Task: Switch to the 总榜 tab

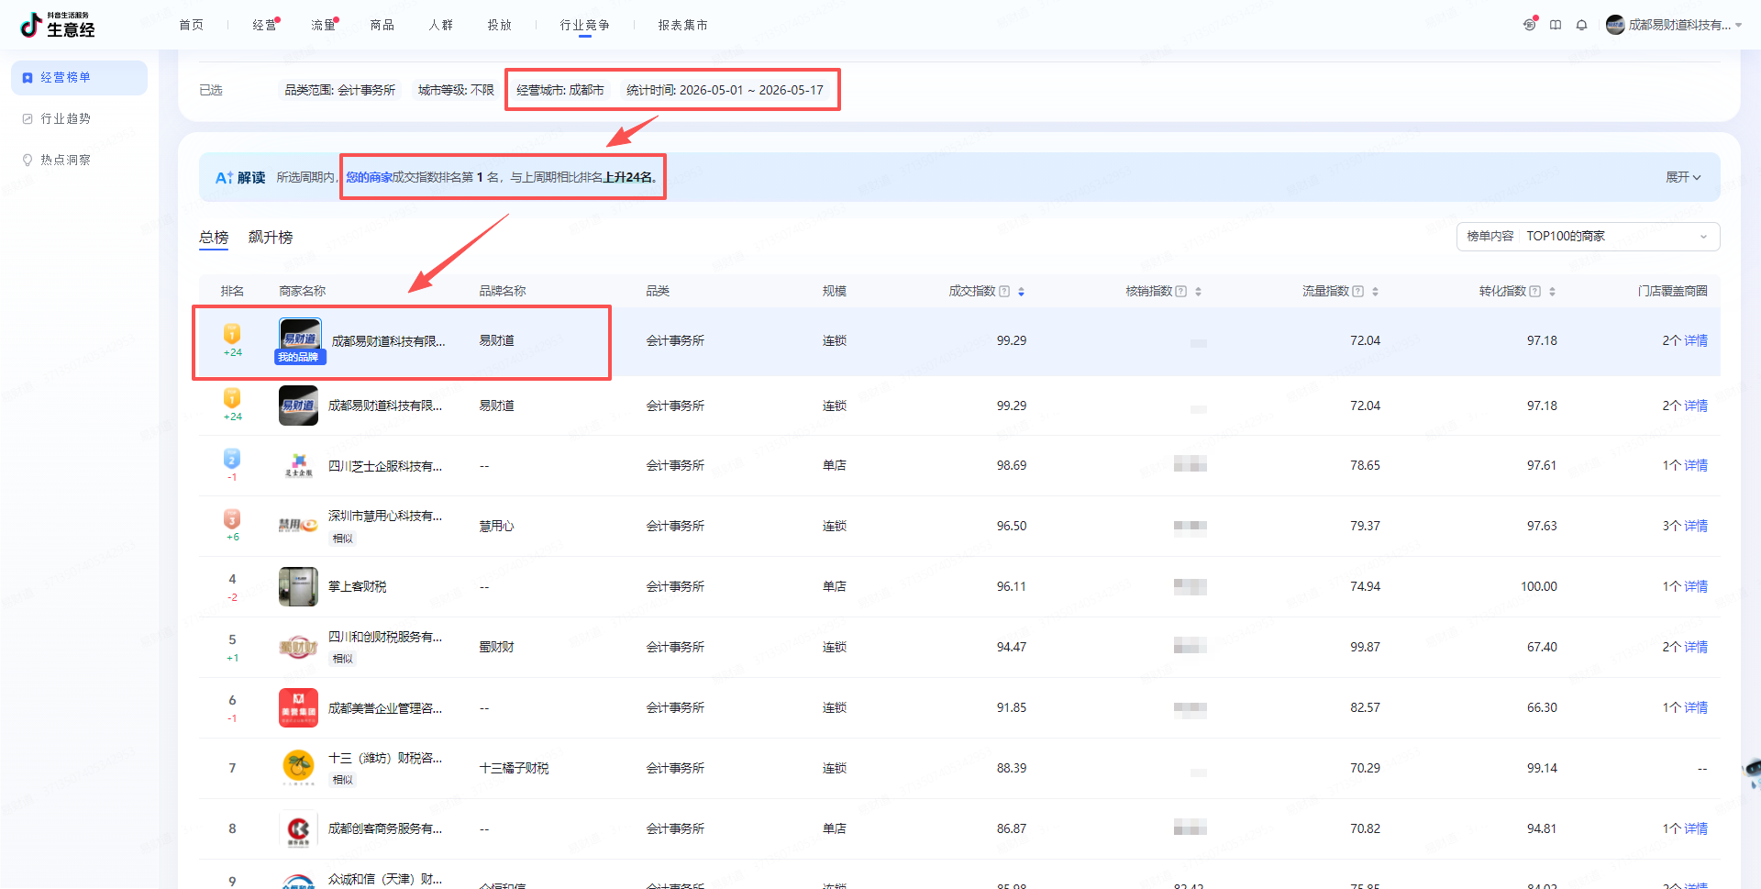Action: pyautogui.click(x=214, y=238)
